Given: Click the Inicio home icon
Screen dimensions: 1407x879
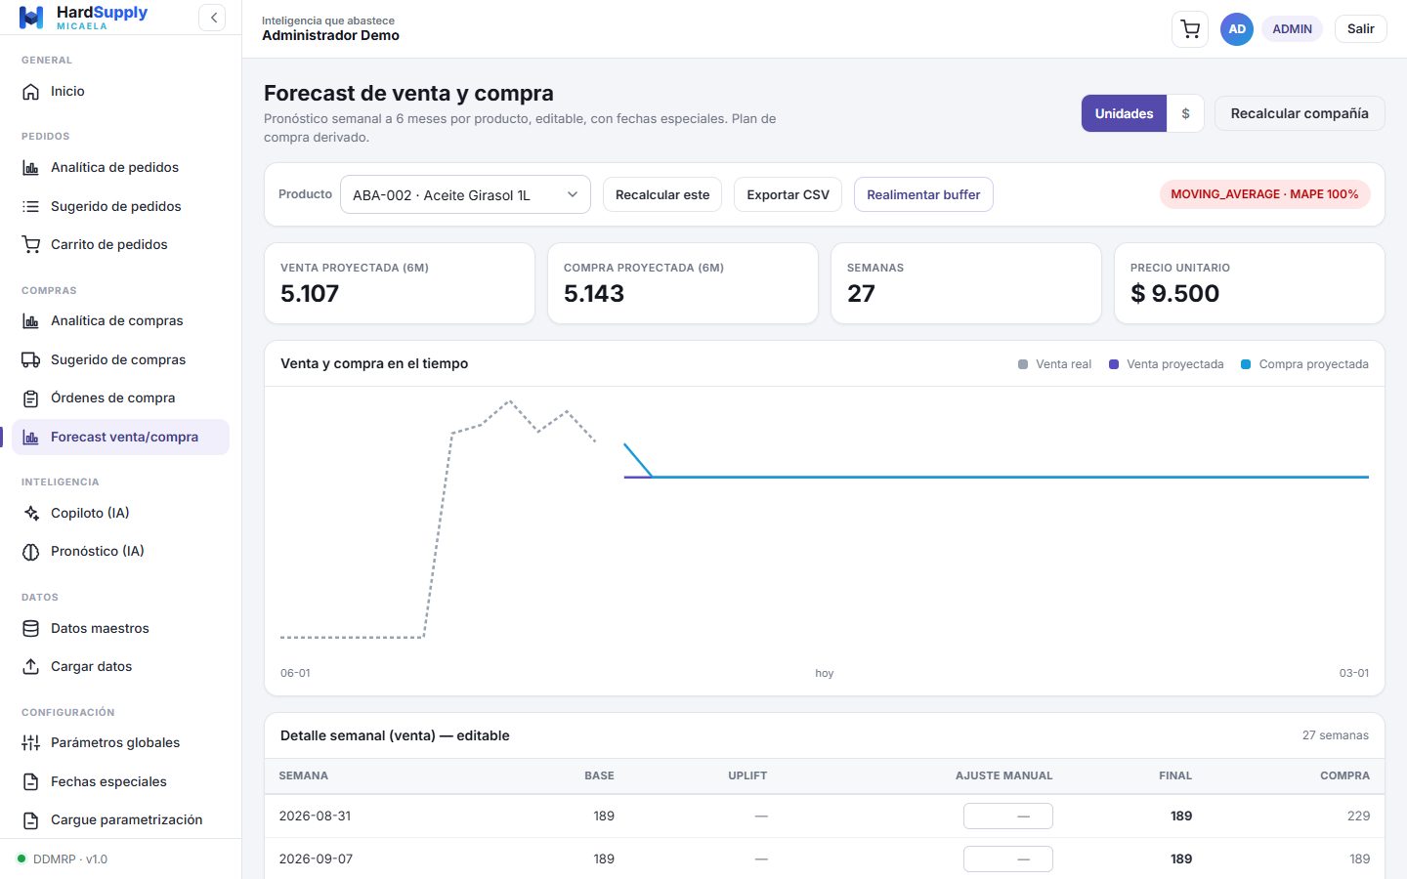Looking at the screenshot, I should coord(31,92).
